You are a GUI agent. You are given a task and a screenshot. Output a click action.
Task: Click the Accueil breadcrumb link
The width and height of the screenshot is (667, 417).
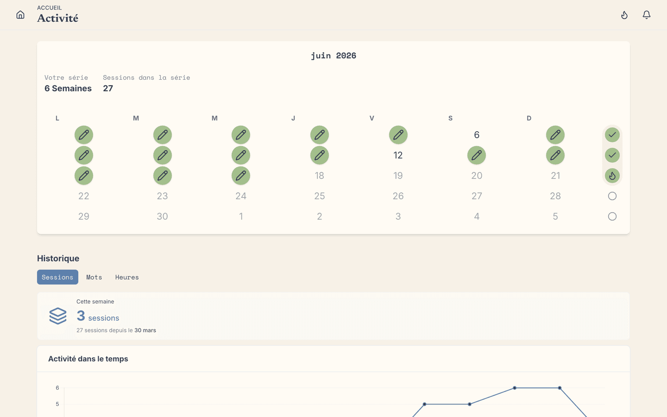tap(50, 8)
